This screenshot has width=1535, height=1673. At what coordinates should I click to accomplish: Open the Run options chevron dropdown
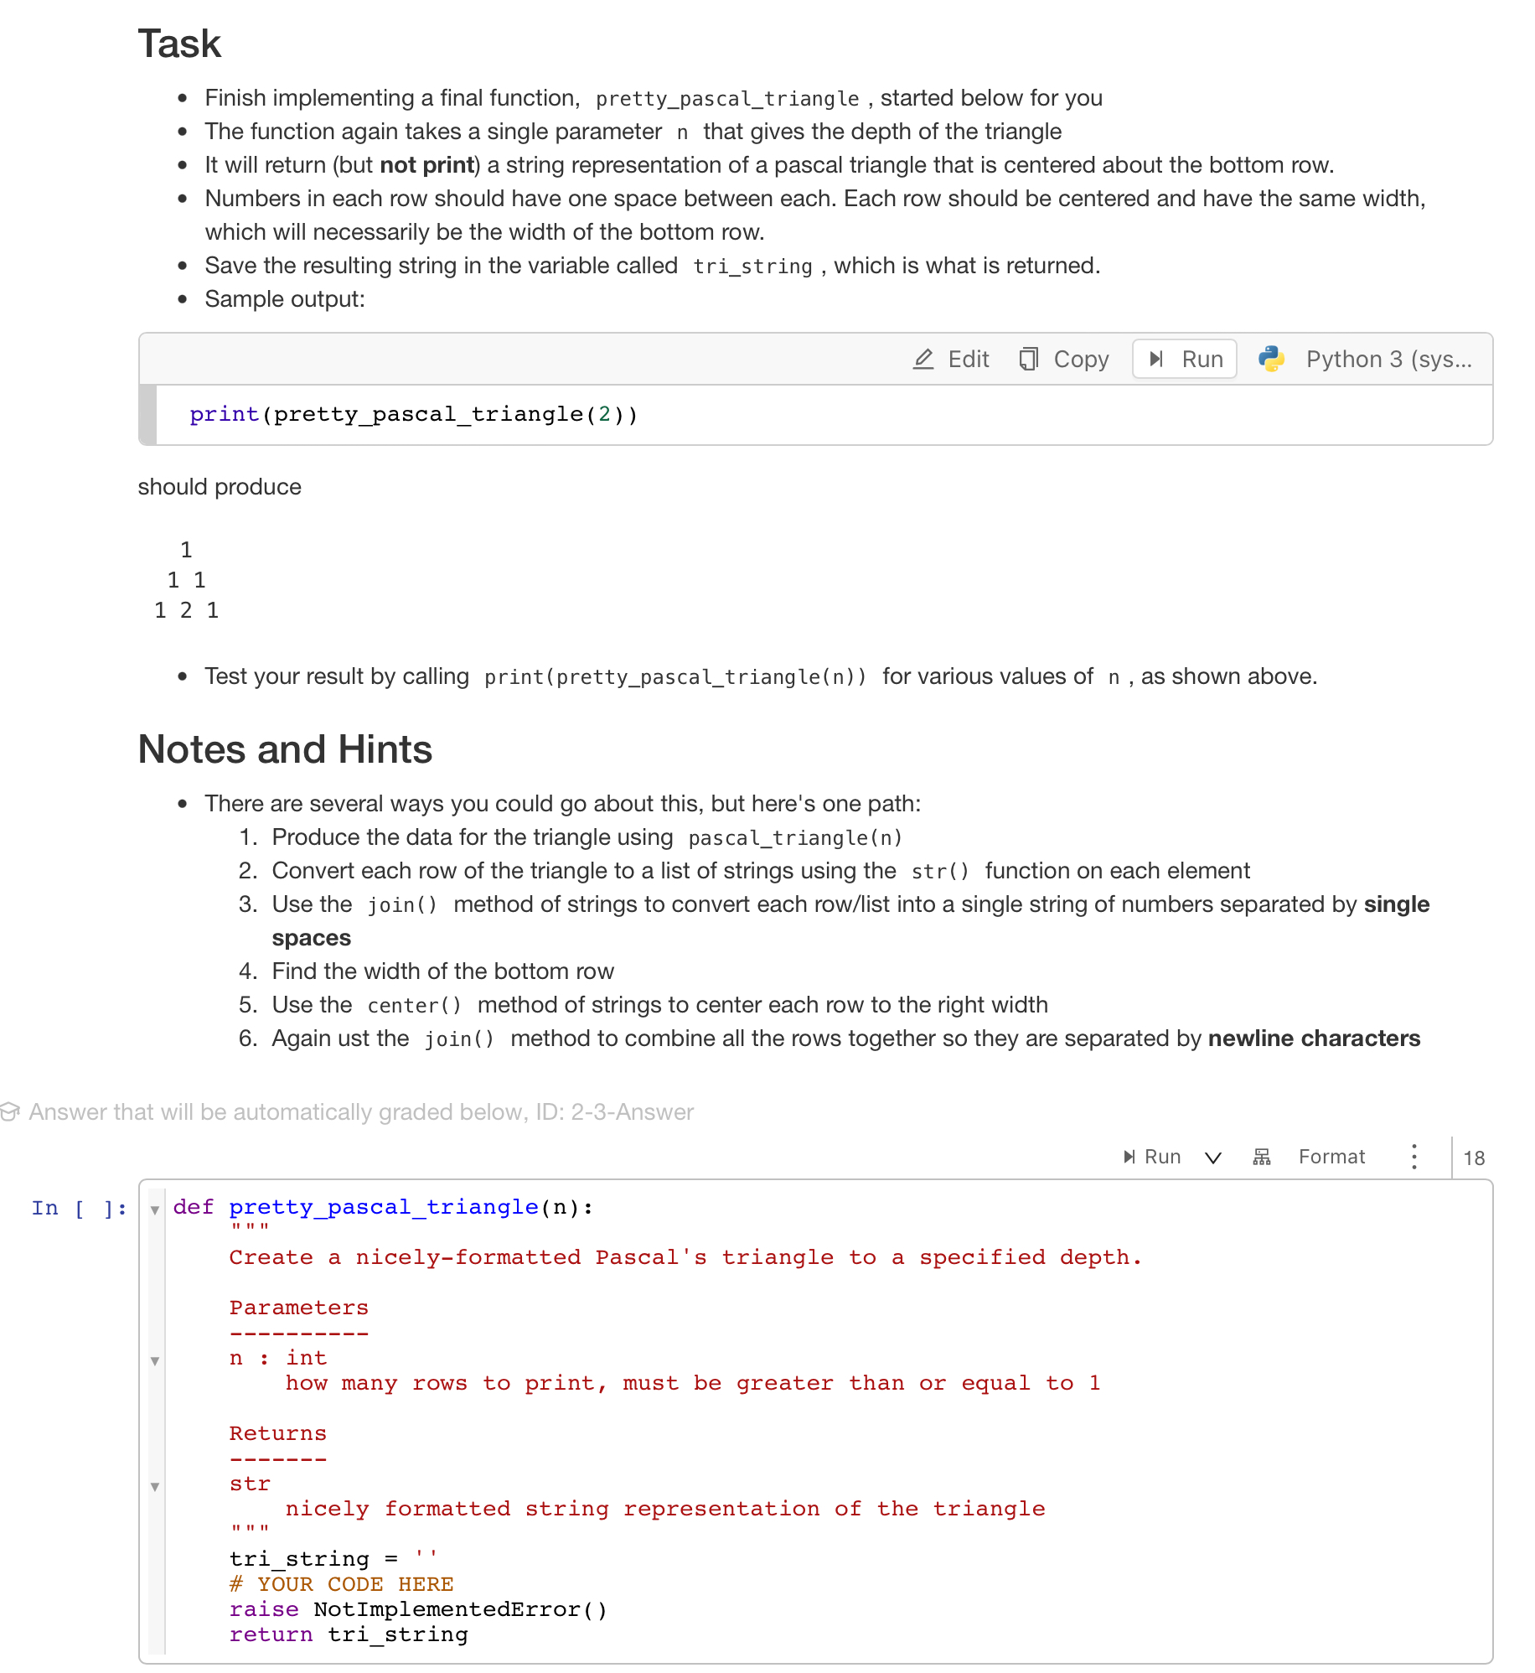[1212, 1158]
